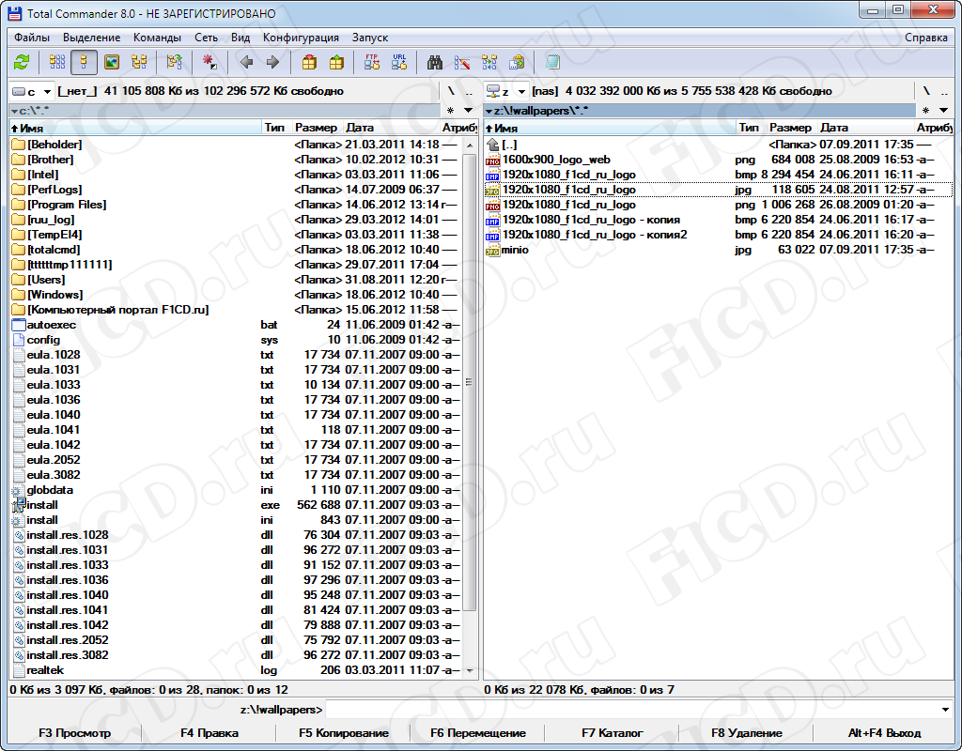Open the FTP connect tool
The width and height of the screenshot is (962, 751).
[x=372, y=62]
